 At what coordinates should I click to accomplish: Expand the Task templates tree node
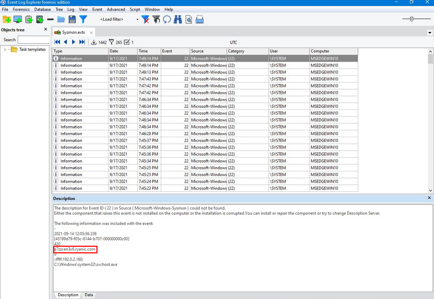pyautogui.click(x=5, y=49)
